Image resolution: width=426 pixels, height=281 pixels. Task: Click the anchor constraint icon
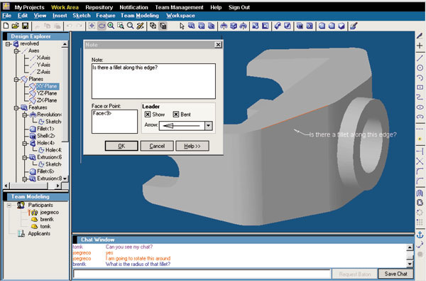(420, 235)
